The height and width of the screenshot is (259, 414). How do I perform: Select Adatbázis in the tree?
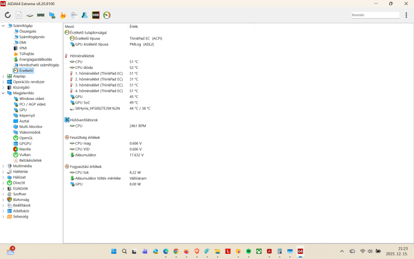21,211
